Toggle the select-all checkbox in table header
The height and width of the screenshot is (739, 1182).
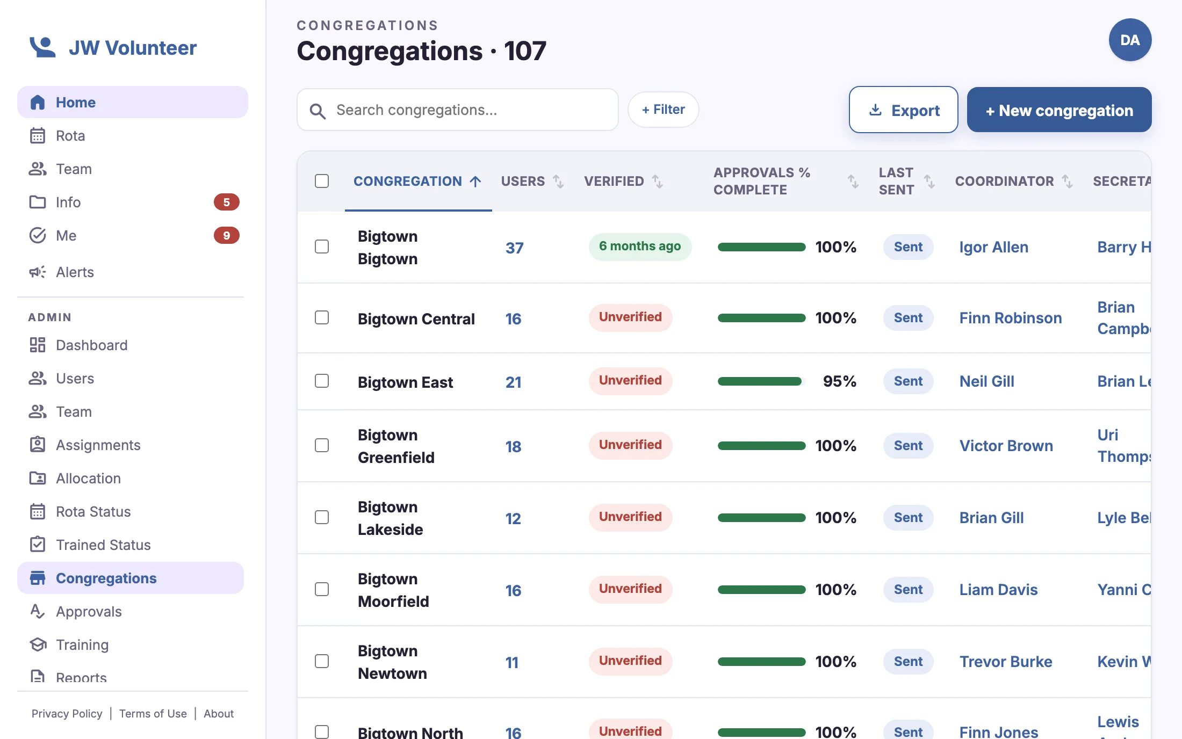click(322, 181)
